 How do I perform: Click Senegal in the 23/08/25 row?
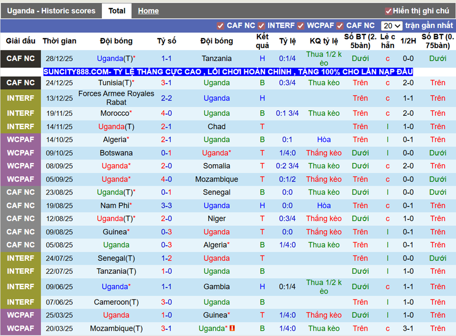[x=217, y=192]
